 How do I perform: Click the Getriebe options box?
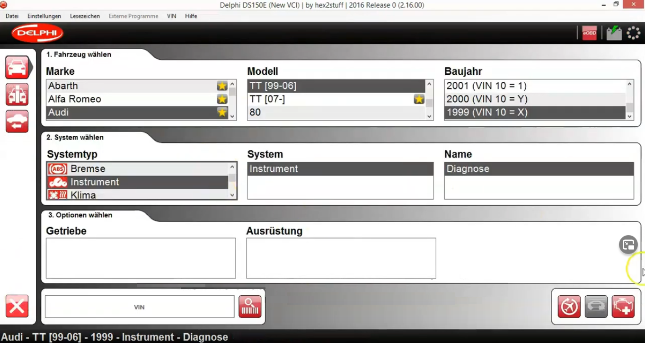coord(141,258)
